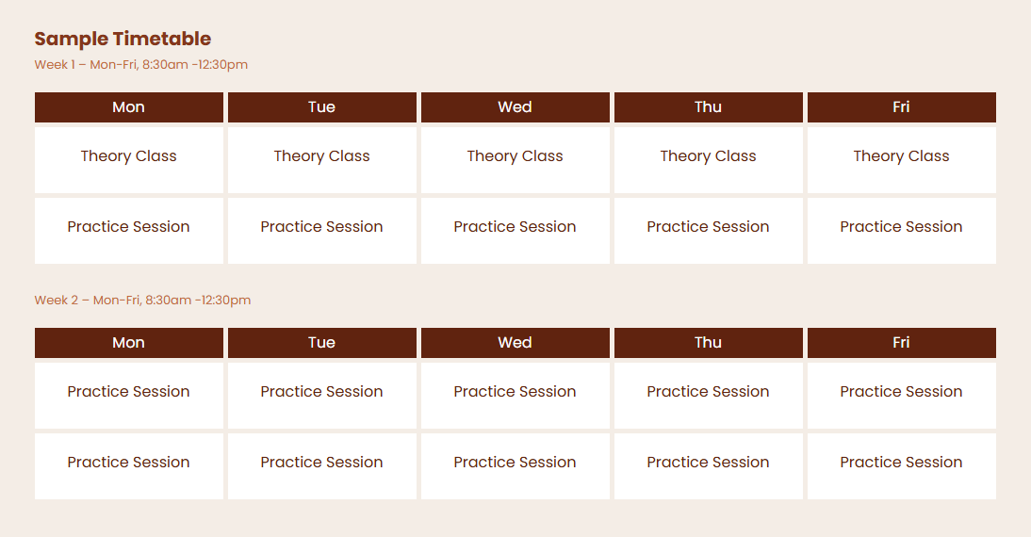Screen dimensions: 1031x537
Task: Select the Week 1 Wed column header
Action: tap(515, 107)
